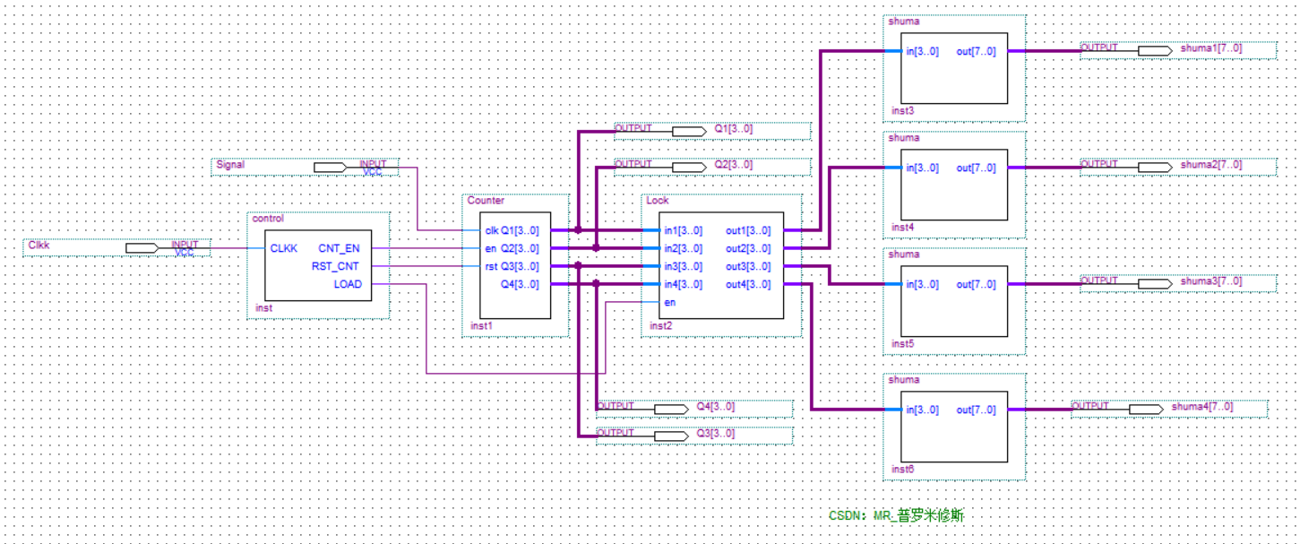
Task: Click the en port on Lock block
Action: tap(667, 302)
